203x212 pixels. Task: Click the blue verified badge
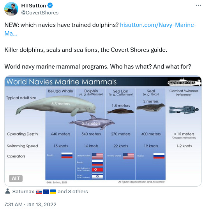coord(50,5)
